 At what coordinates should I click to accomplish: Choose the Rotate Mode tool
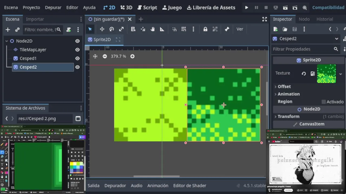click(x=112, y=29)
